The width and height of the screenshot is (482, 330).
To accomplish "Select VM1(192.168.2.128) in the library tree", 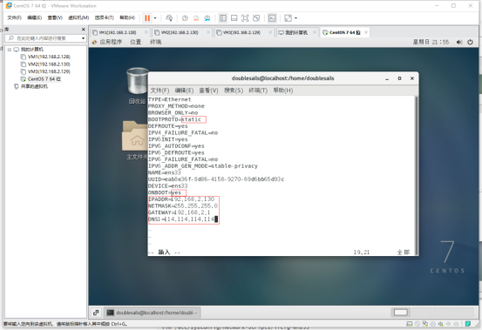I will click(45, 57).
